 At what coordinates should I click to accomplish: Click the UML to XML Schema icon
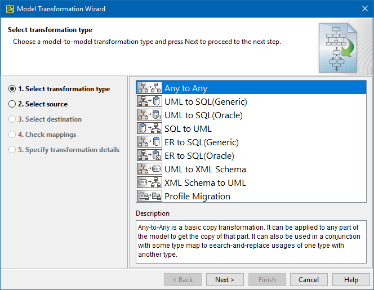click(149, 169)
